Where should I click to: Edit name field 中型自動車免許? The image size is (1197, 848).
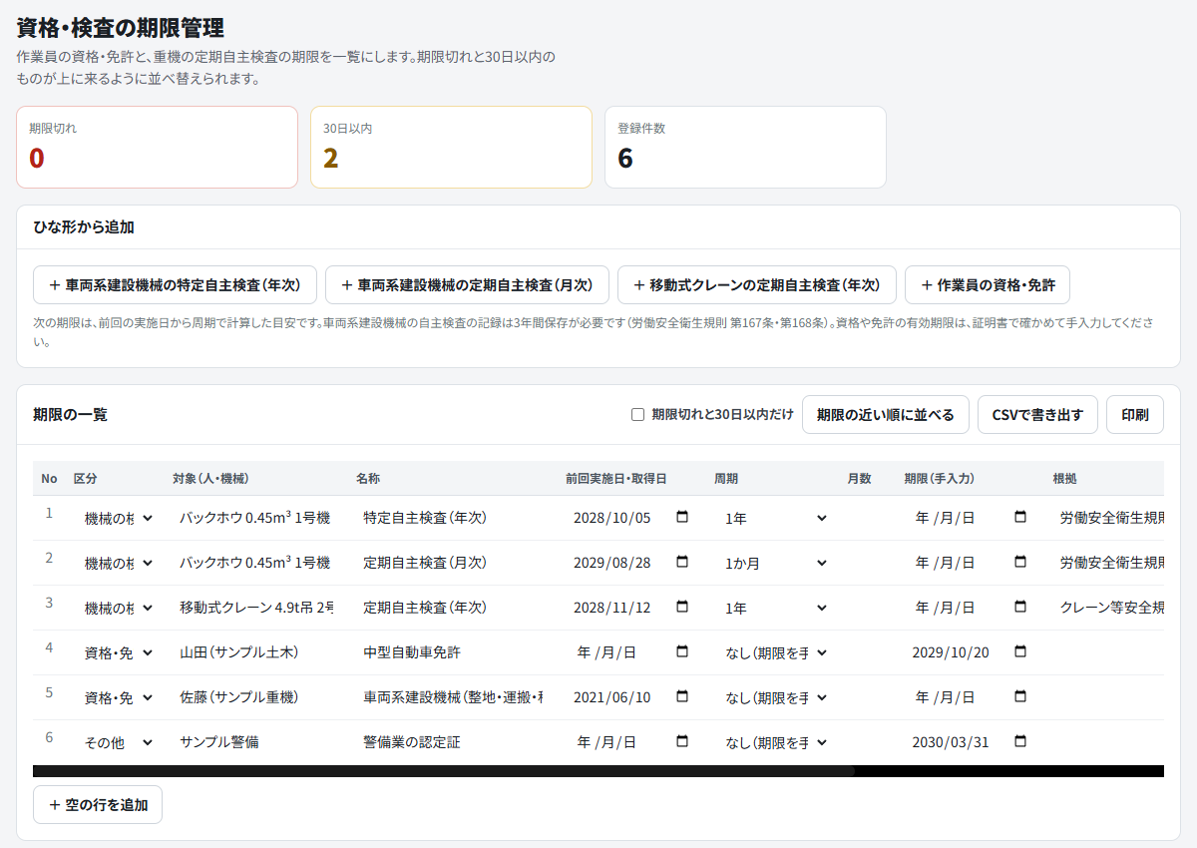pyautogui.click(x=454, y=652)
